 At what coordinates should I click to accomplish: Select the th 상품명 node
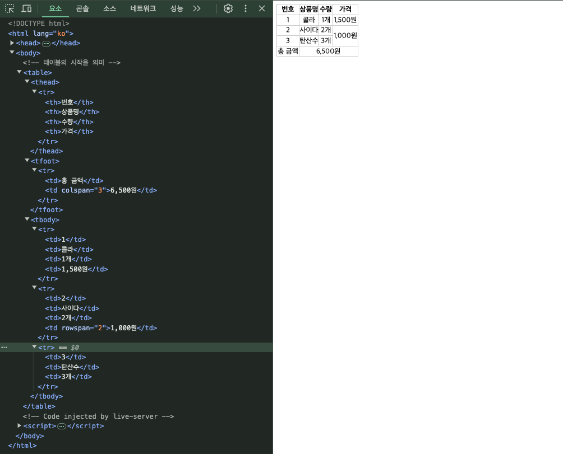pos(72,112)
